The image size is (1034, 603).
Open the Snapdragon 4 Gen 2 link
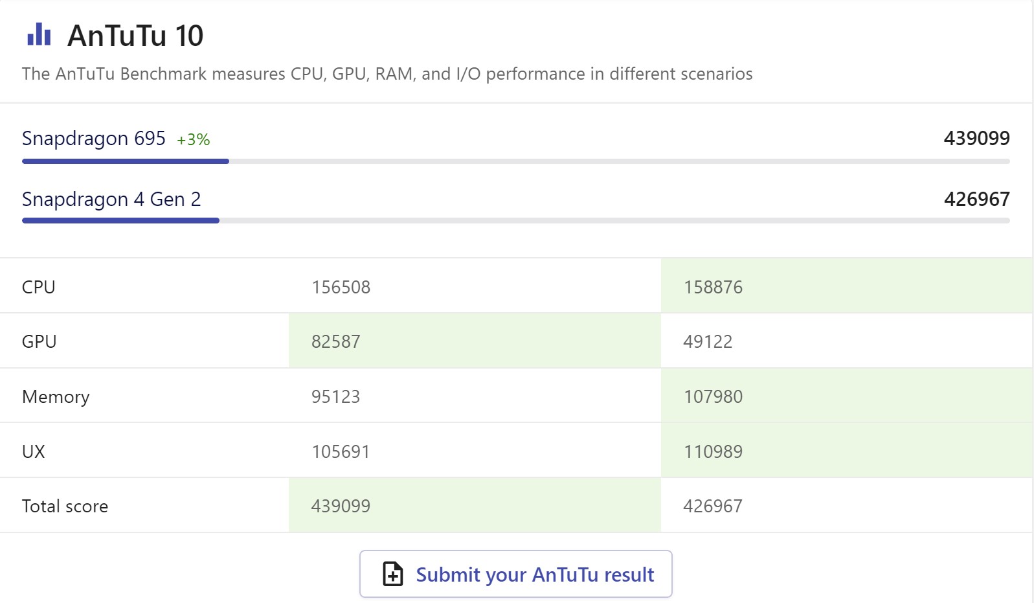(x=111, y=199)
